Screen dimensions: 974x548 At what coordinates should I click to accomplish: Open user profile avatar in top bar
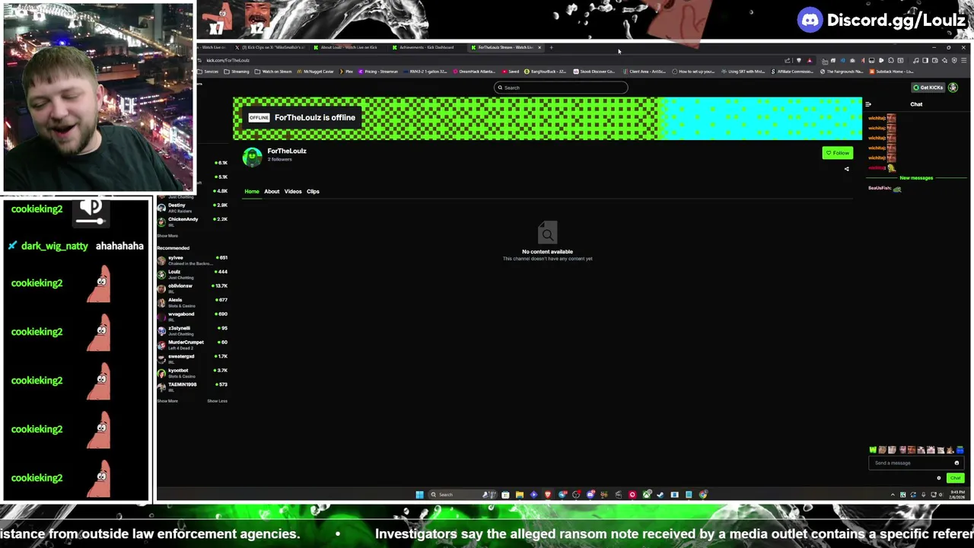[x=953, y=88]
